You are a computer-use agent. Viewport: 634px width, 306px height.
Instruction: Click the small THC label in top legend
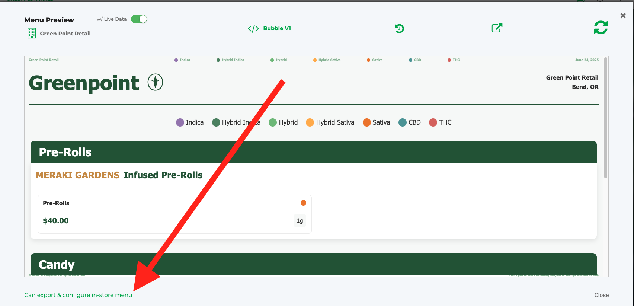point(456,60)
